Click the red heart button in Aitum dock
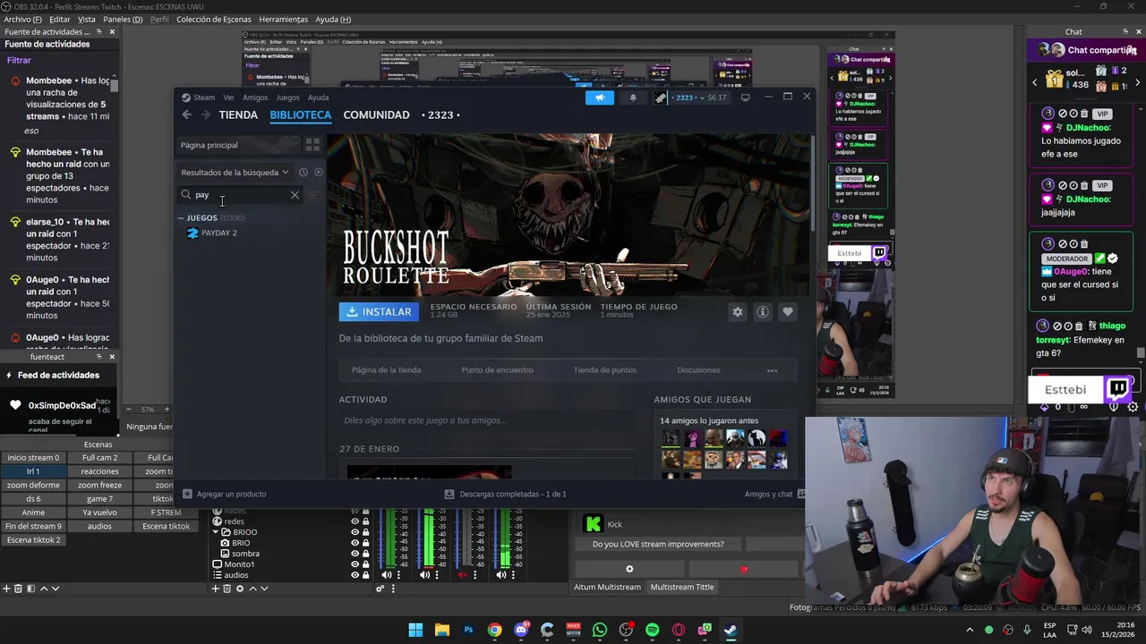1146x644 pixels. click(743, 569)
